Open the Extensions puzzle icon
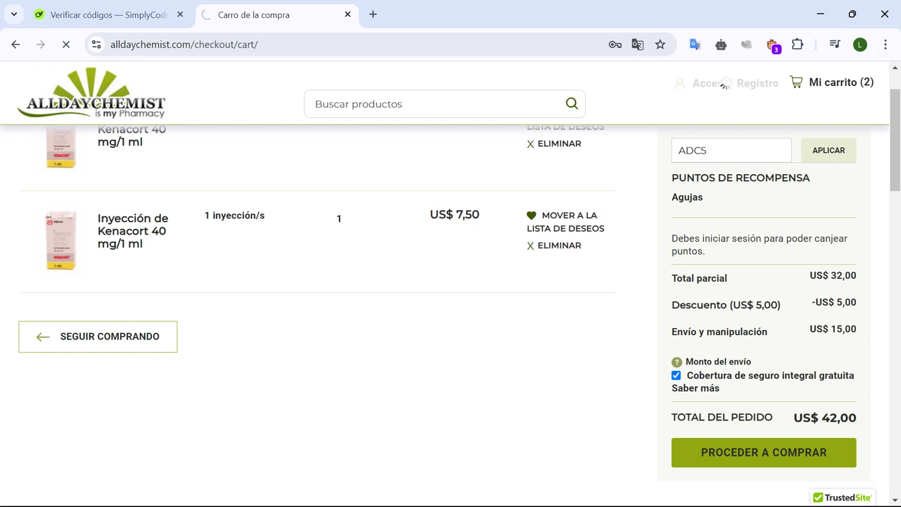Viewport: 901px width, 507px height. pos(798,44)
